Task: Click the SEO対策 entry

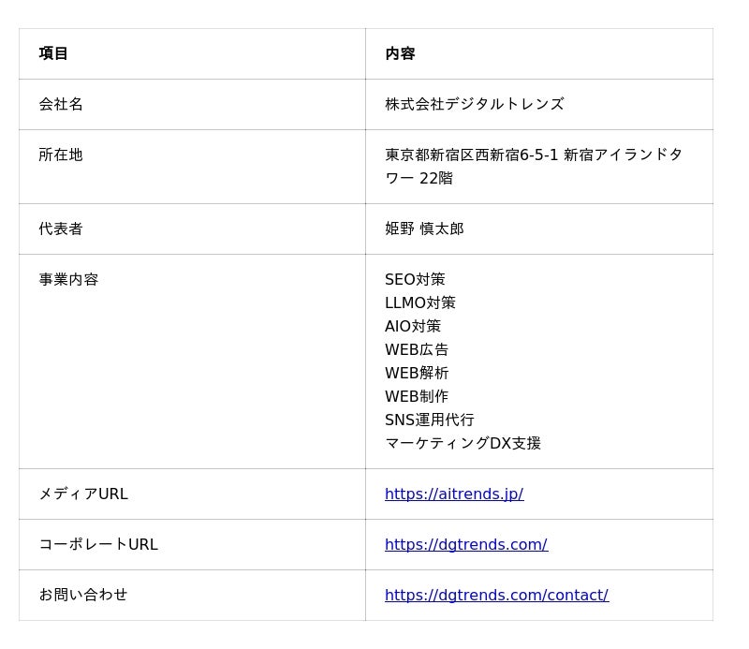Action: click(x=415, y=279)
